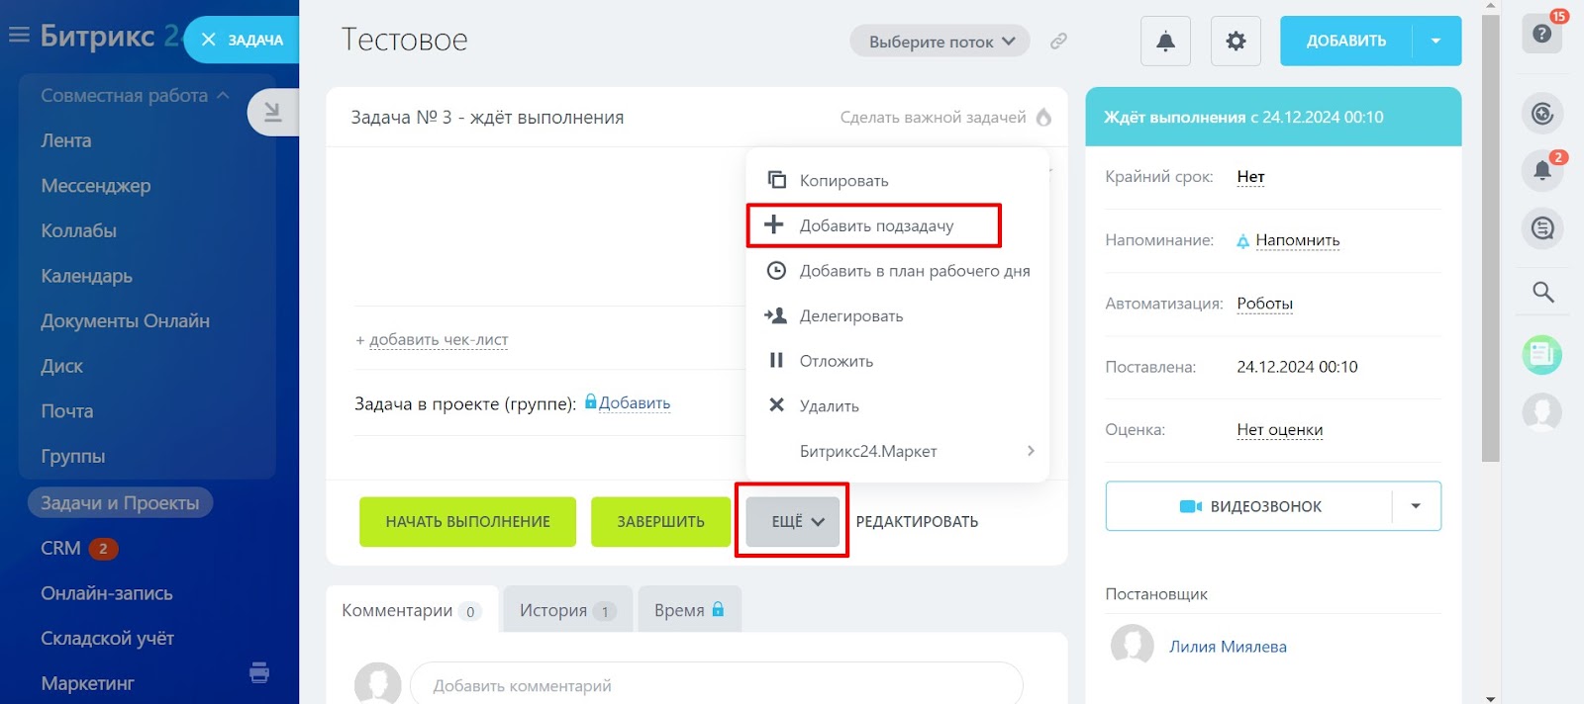The image size is (1584, 704).
Task: Open task settings gear icon
Action: [1236, 42]
